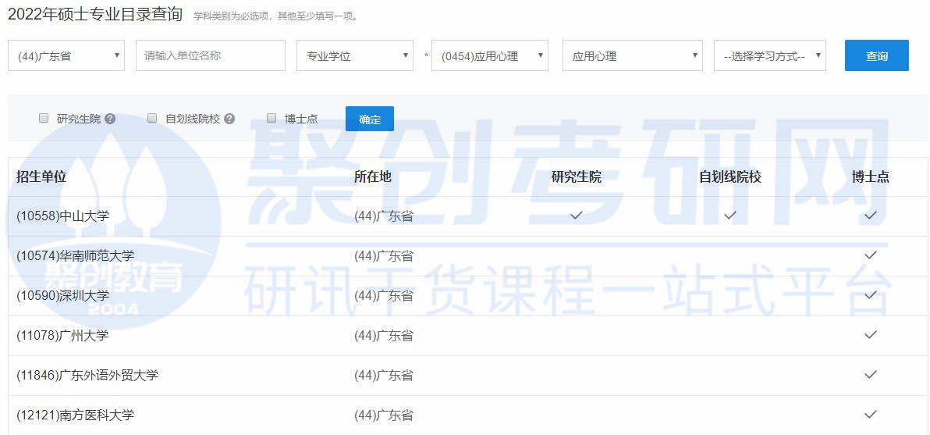Click 自划线院校 checkmark in 中山大学 row

click(730, 216)
